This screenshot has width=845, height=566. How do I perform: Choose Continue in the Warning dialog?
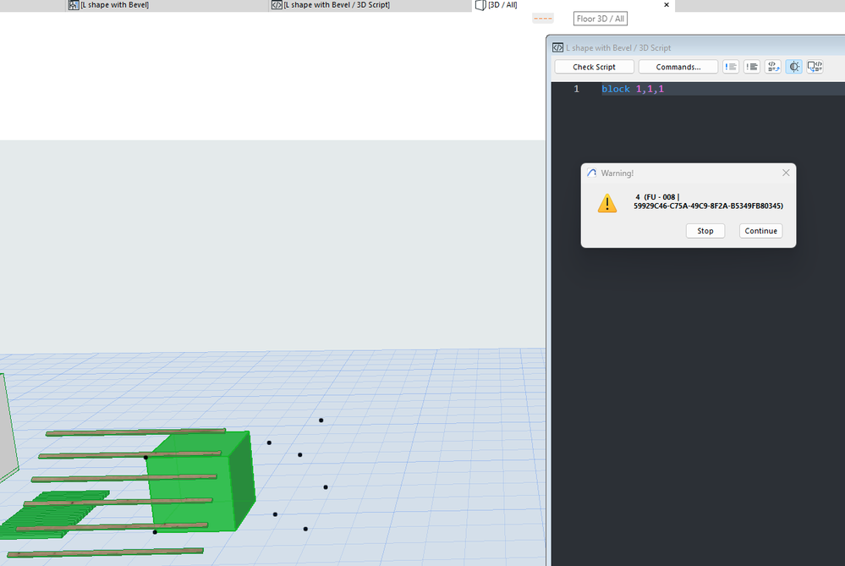tap(760, 231)
